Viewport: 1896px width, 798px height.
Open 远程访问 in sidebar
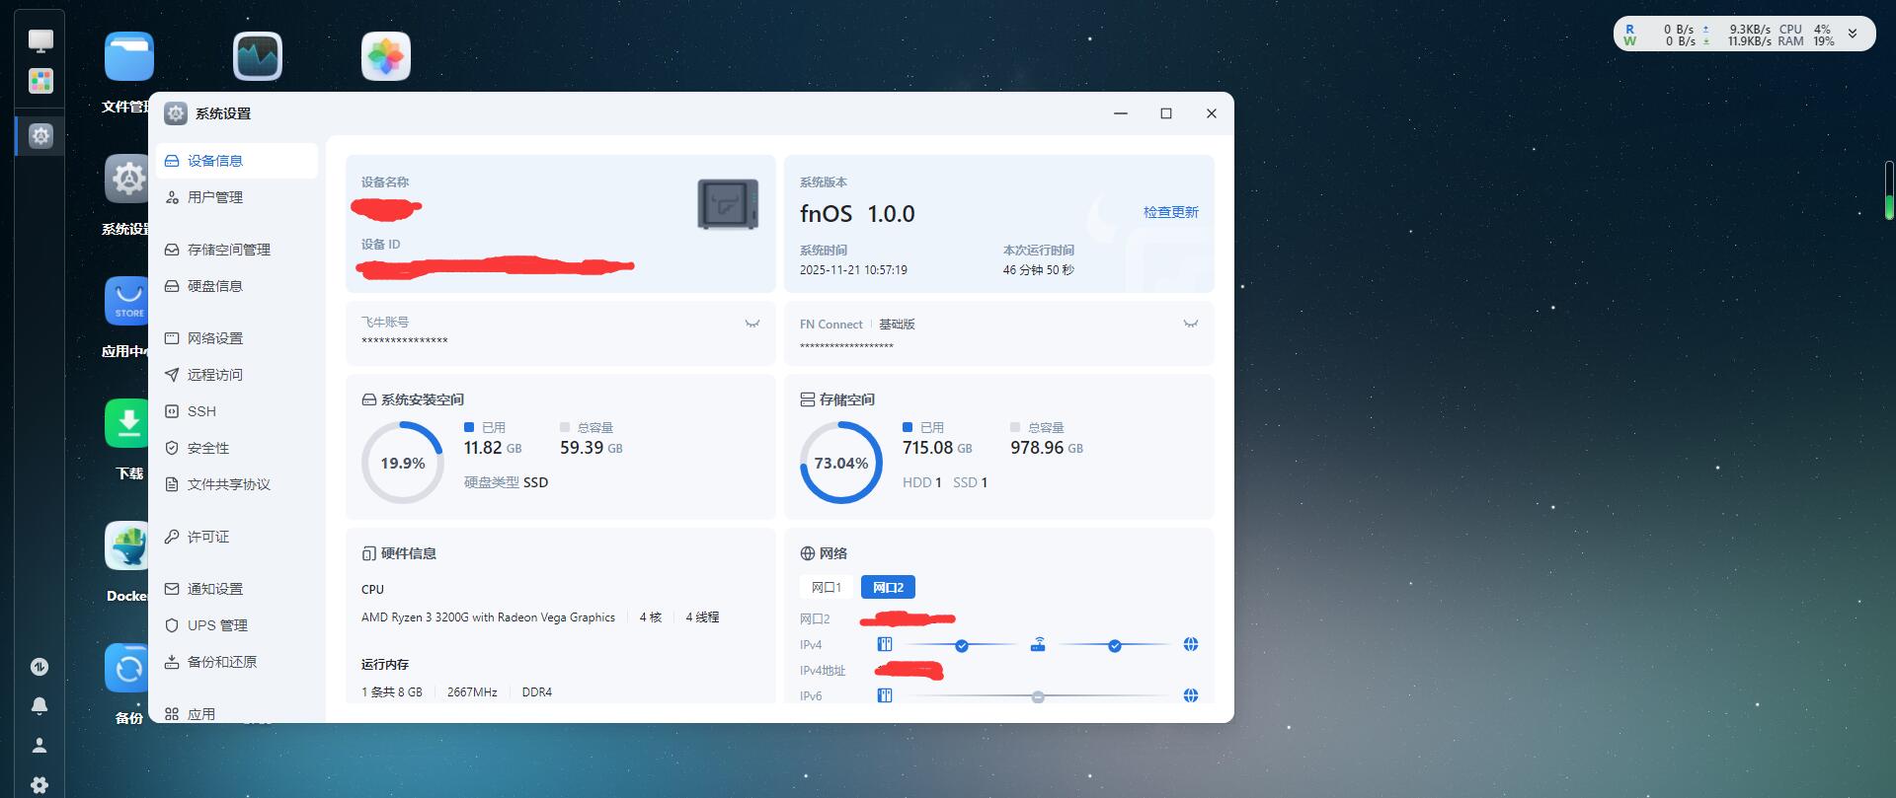[x=237, y=375]
